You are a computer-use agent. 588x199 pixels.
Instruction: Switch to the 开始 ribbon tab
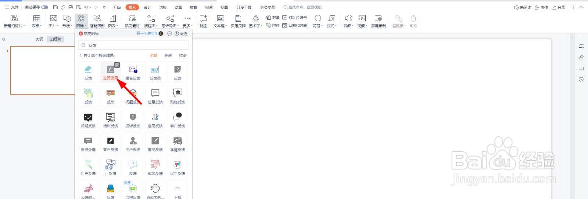pos(117,7)
